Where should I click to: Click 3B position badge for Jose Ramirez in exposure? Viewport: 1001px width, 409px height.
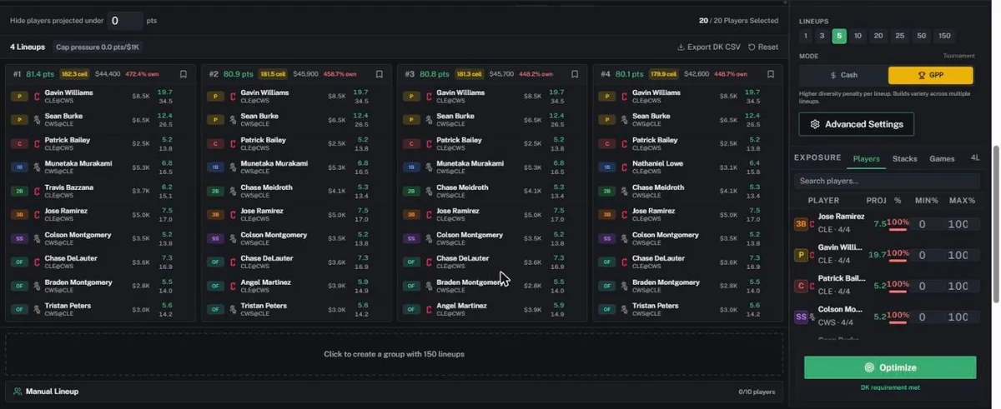(x=801, y=224)
